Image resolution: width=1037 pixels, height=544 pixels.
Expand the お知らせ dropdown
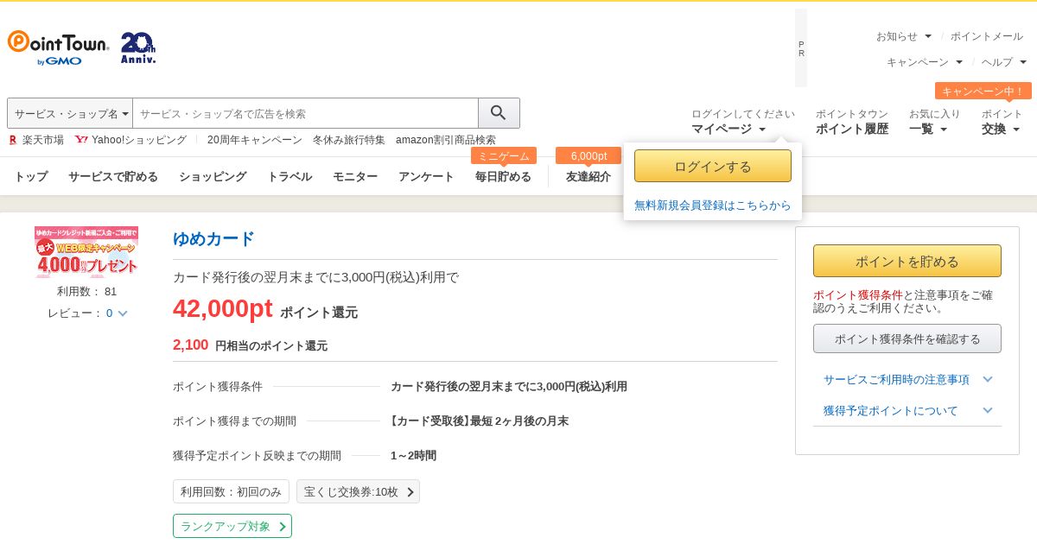click(x=904, y=36)
